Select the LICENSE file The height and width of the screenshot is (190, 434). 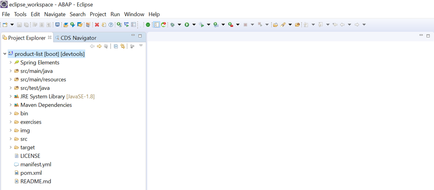[x=30, y=156]
